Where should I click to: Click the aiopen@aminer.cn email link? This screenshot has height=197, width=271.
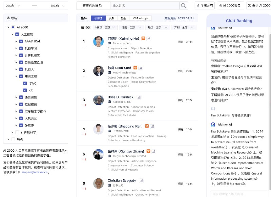pyautogui.click(x=35, y=172)
